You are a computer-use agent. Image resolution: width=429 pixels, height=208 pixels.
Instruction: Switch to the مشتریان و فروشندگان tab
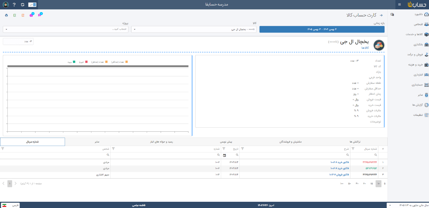click(290, 142)
